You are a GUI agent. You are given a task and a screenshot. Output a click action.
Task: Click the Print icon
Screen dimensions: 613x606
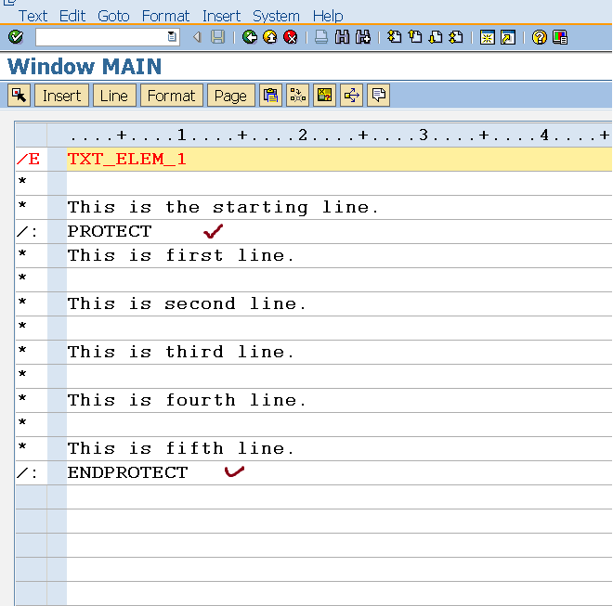coord(321,37)
